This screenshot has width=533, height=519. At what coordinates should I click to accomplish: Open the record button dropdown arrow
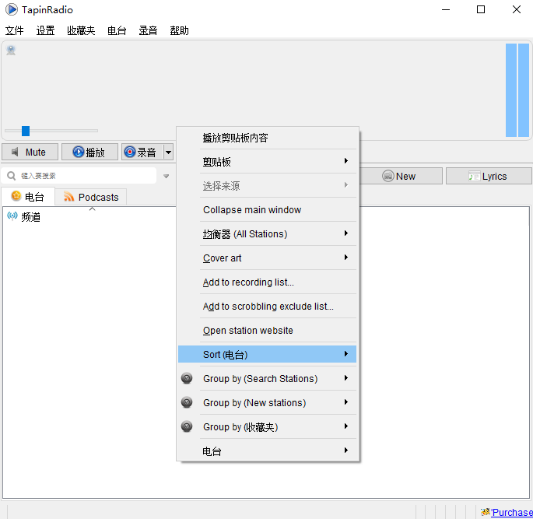pos(168,153)
